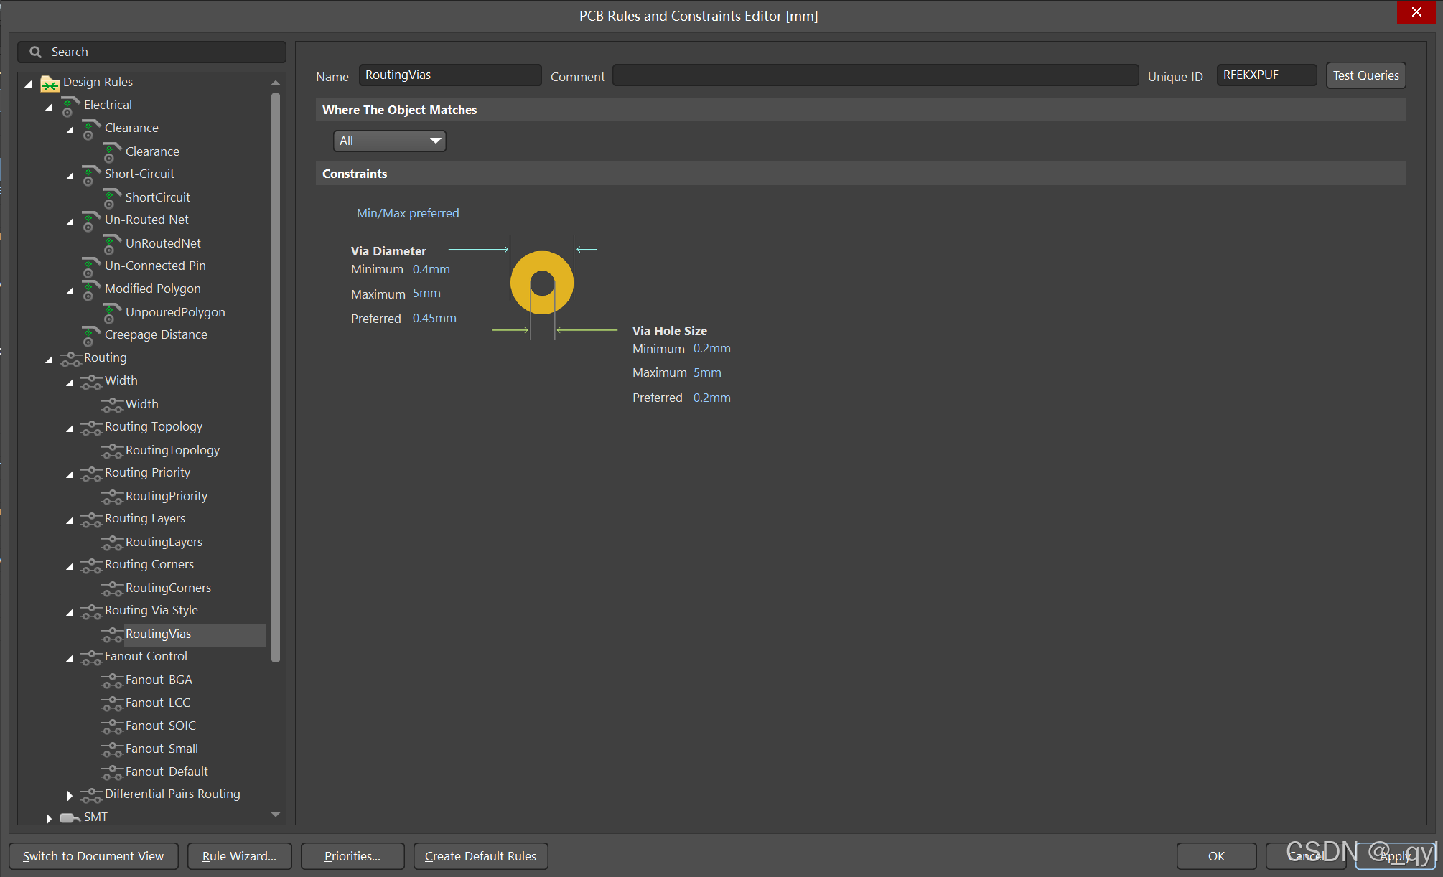Screen dimensions: 1443x877
Task: Collapse the Fanout Control node
Action: [70, 657]
